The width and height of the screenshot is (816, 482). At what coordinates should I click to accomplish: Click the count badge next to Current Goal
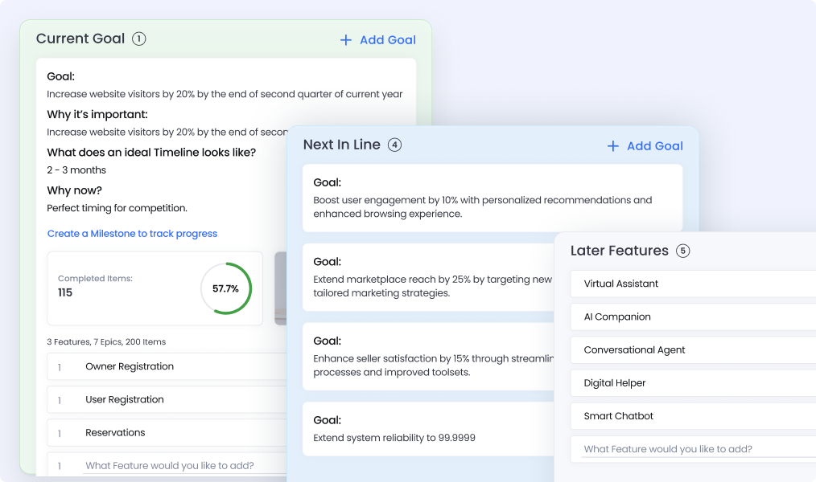pos(139,39)
